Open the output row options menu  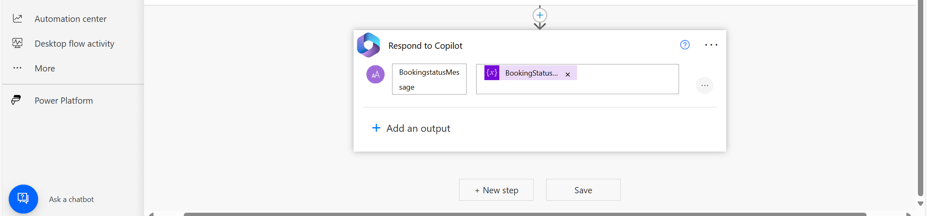(704, 85)
